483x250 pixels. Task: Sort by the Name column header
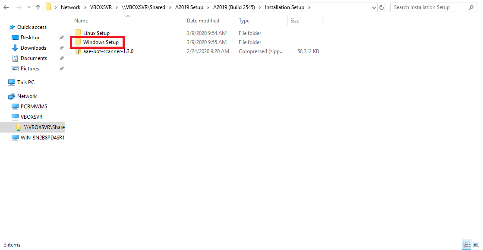click(x=81, y=21)
